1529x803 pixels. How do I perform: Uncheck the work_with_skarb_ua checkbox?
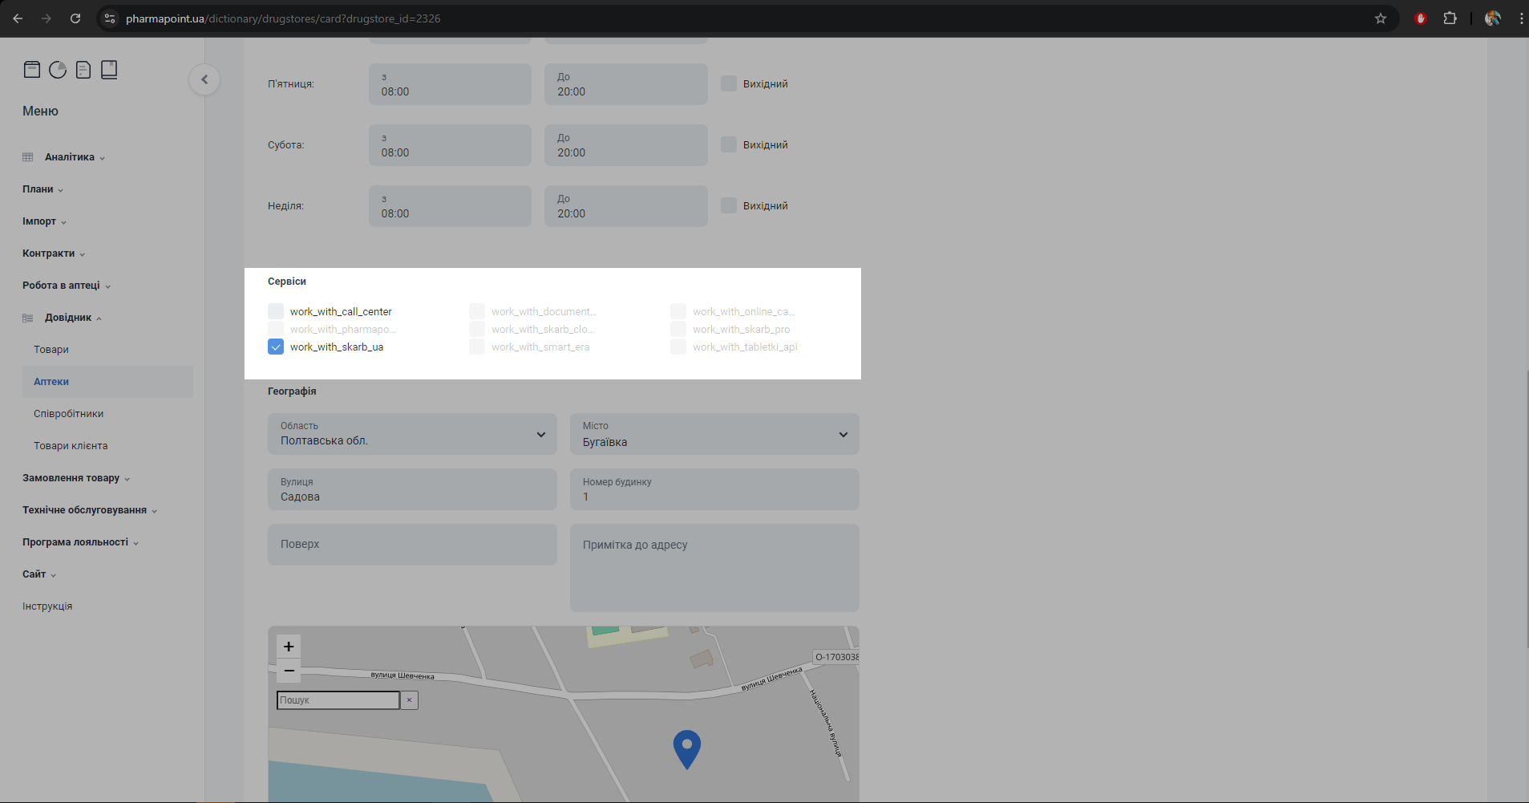276,347
